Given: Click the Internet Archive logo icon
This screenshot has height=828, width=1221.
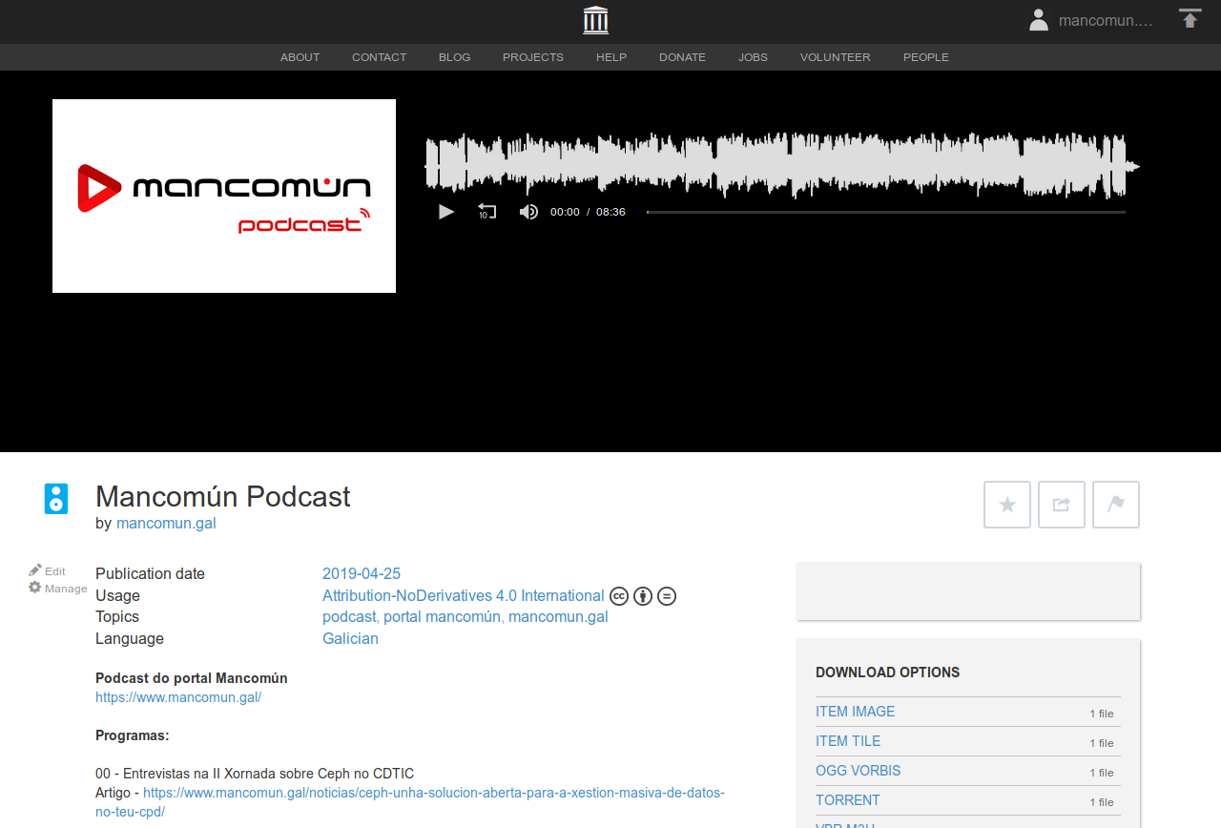Looking at the screenshot, I should pos(595,20).
